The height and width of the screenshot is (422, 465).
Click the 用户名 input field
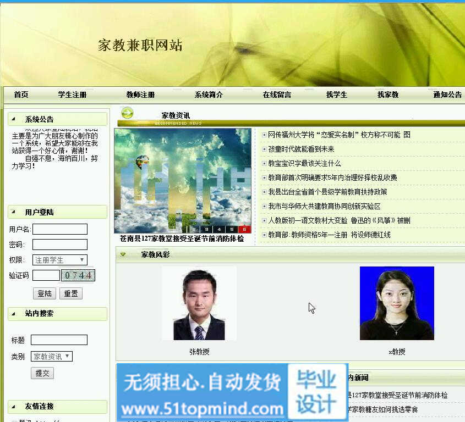[x=60, y=229]
